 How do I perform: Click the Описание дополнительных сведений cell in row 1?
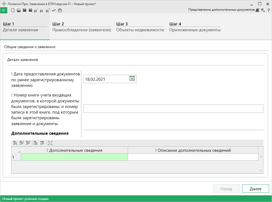[x=193, y=157]
